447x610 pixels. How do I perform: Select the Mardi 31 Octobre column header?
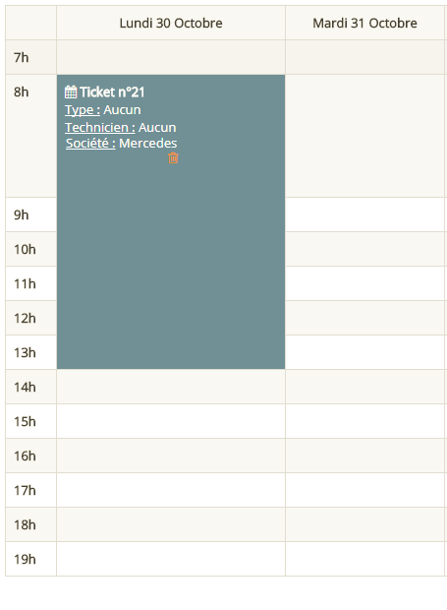point(365,23)
